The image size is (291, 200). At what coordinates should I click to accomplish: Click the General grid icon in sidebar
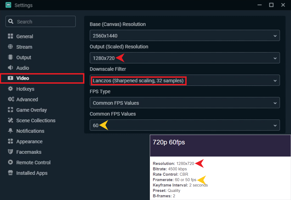pos(10,36)
